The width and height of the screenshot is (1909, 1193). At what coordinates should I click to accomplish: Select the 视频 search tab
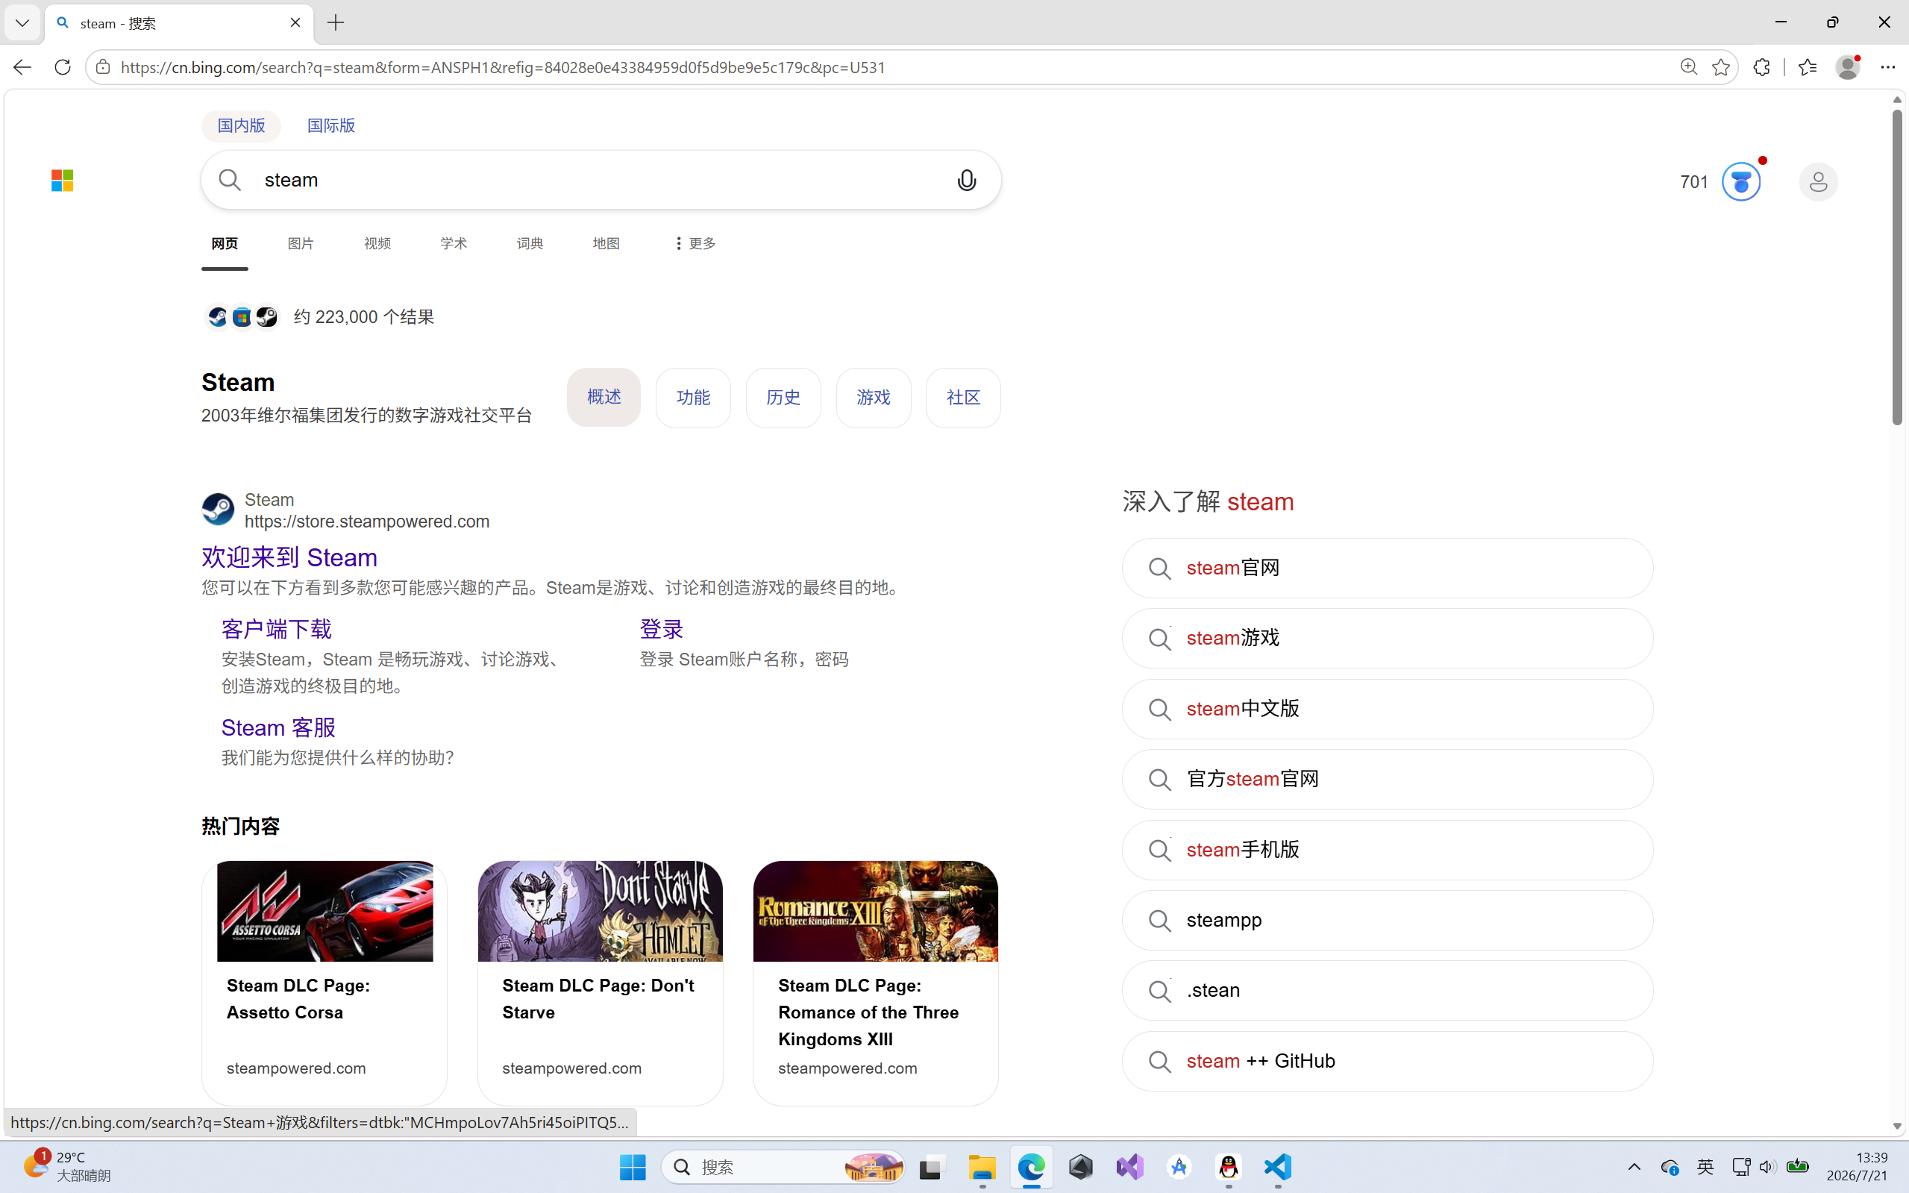(377, 243)
